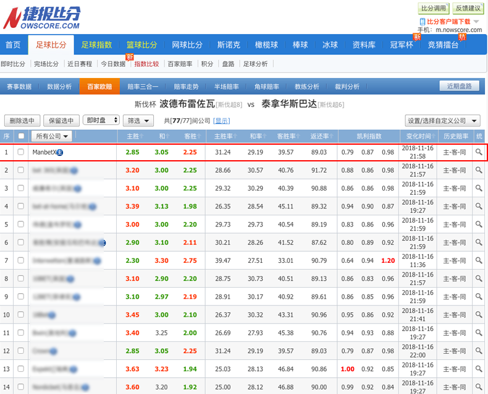Open the 即时盘 dropdown selector
Image resolution: width=488 pixels, height=394 pixels.
coord(102,121)
